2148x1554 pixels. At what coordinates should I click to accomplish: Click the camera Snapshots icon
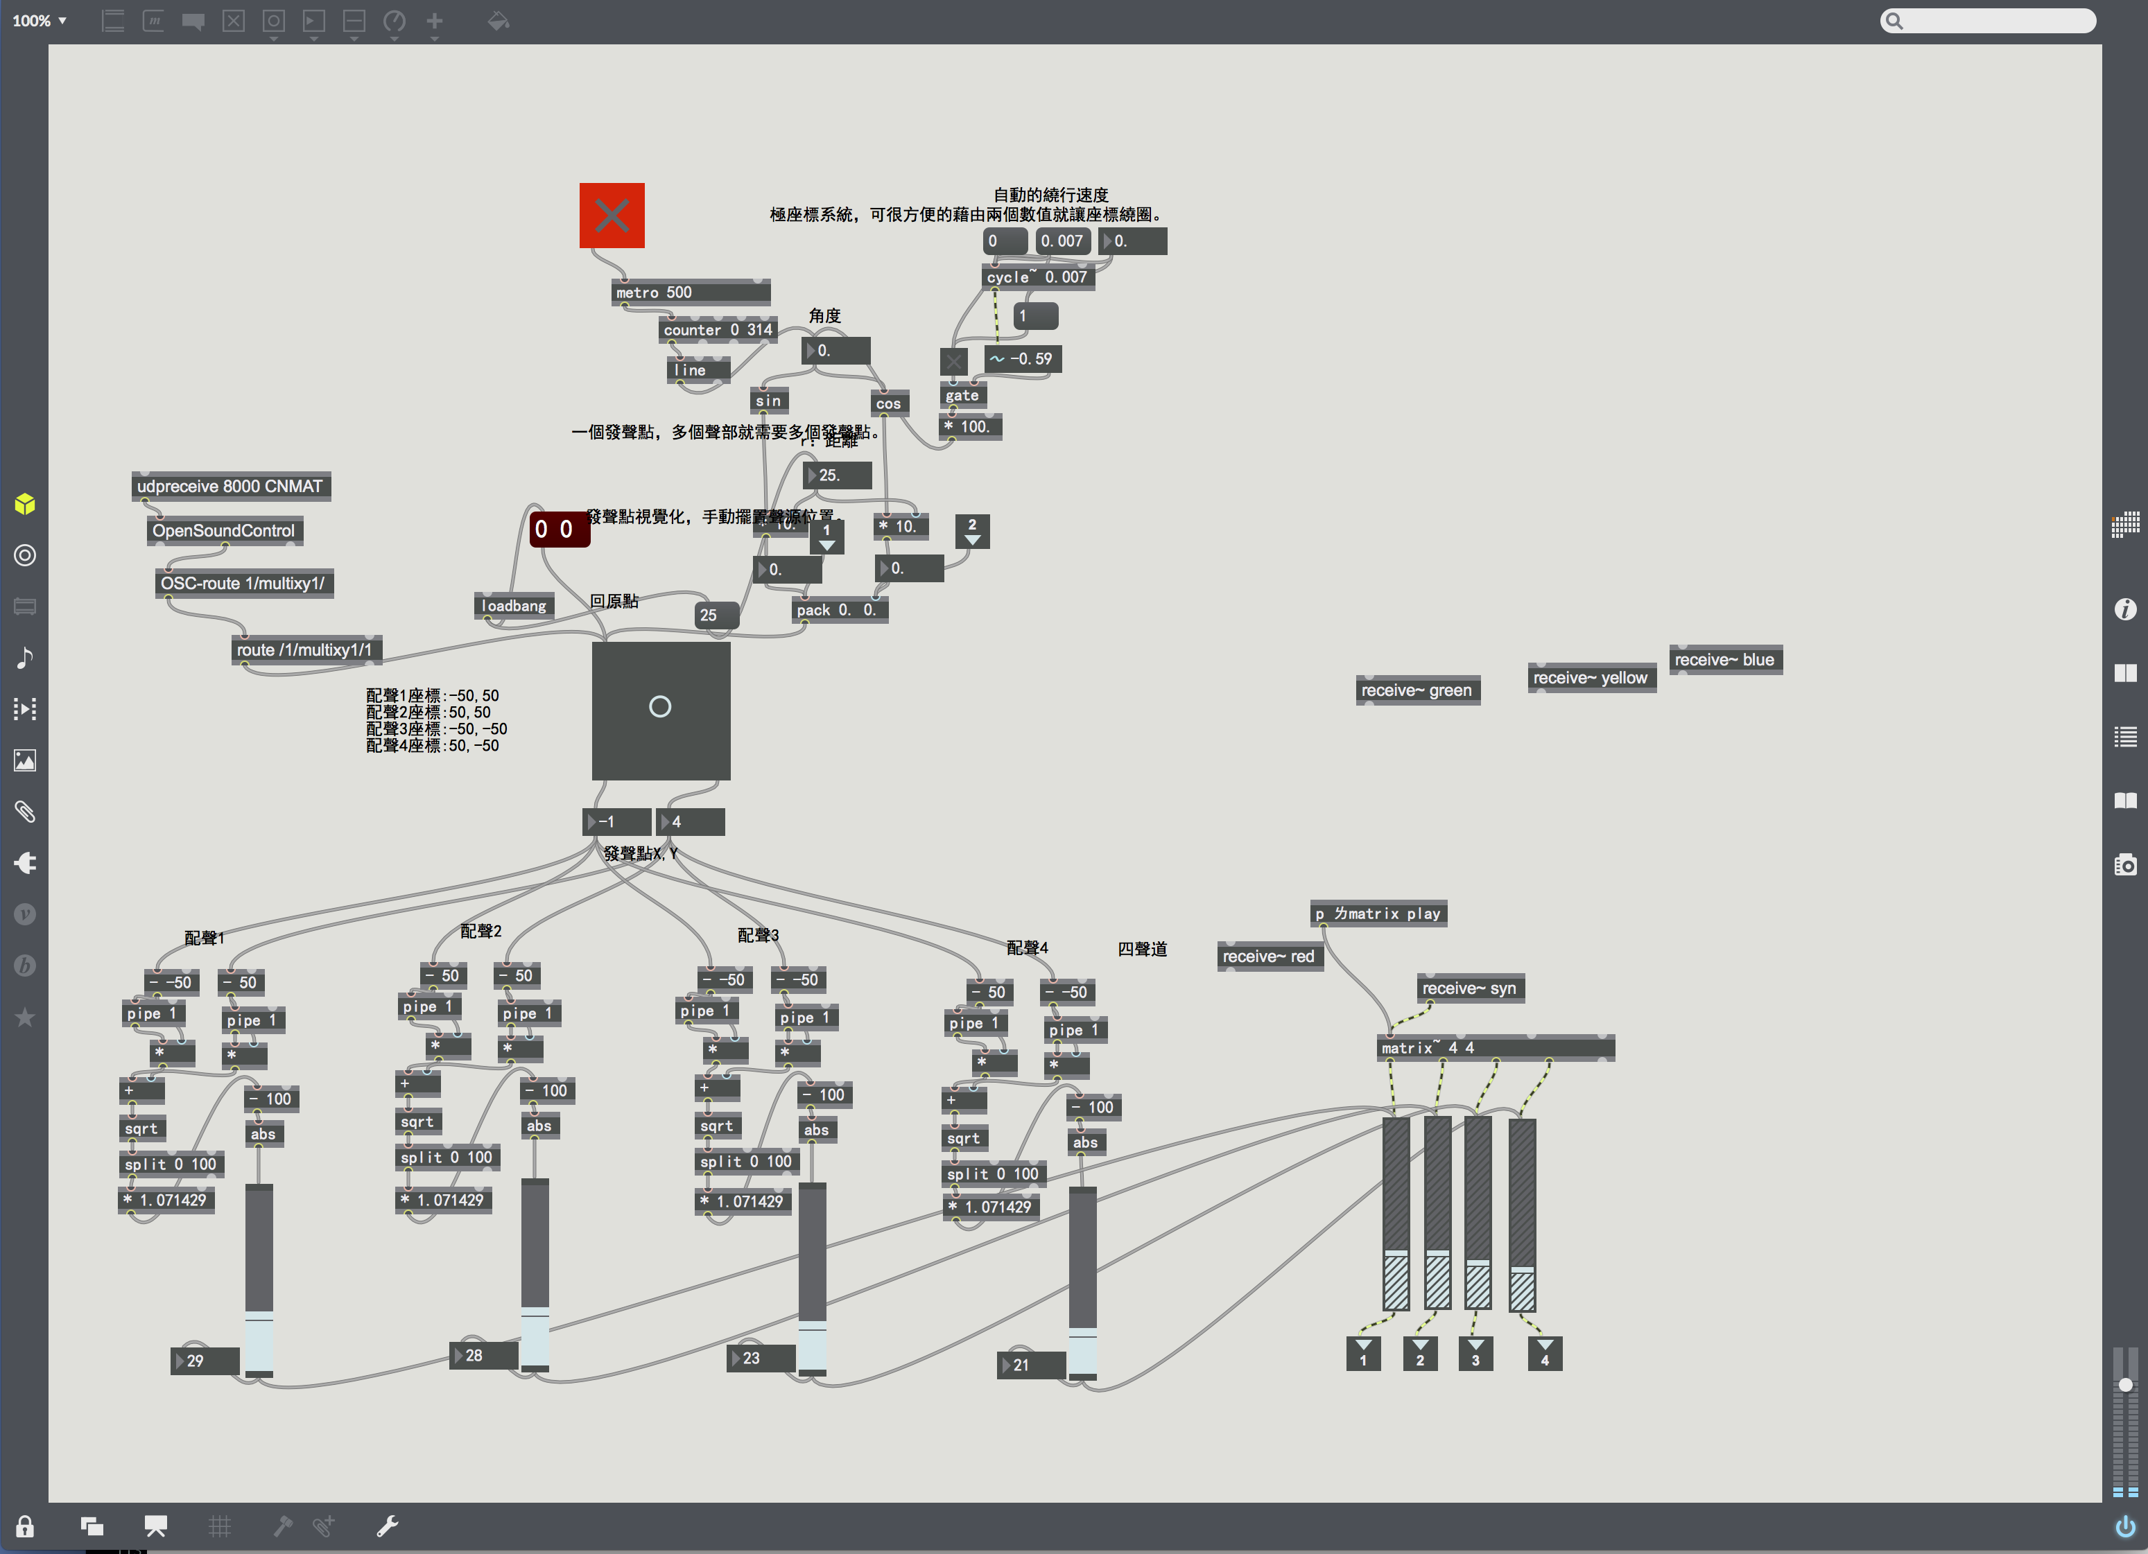(x=2125, y=864)
